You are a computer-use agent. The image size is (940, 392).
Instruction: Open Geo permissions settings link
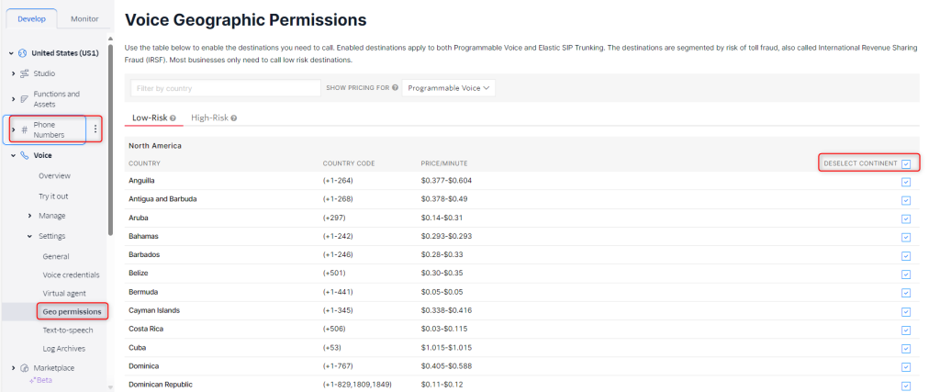pos(72,311)
